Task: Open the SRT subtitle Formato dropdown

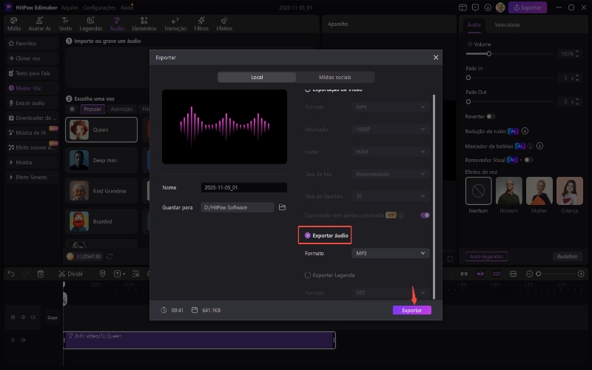Action: point(390,293)
